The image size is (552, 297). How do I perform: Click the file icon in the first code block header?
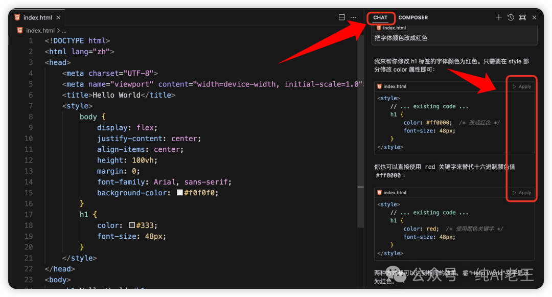(x=379, y=87)
